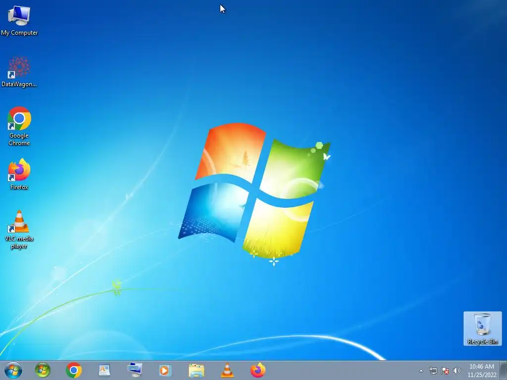
Task: Open the network status tray icon
Action: [x=433, y=371]
